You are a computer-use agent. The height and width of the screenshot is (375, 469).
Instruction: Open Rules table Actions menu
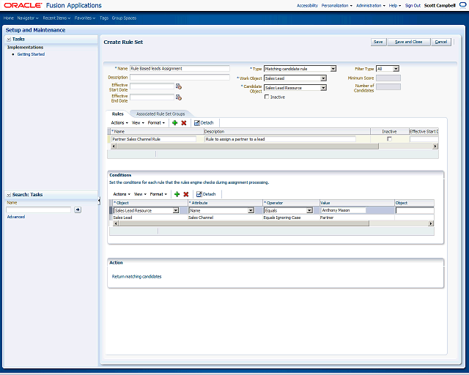coord(119,122)
